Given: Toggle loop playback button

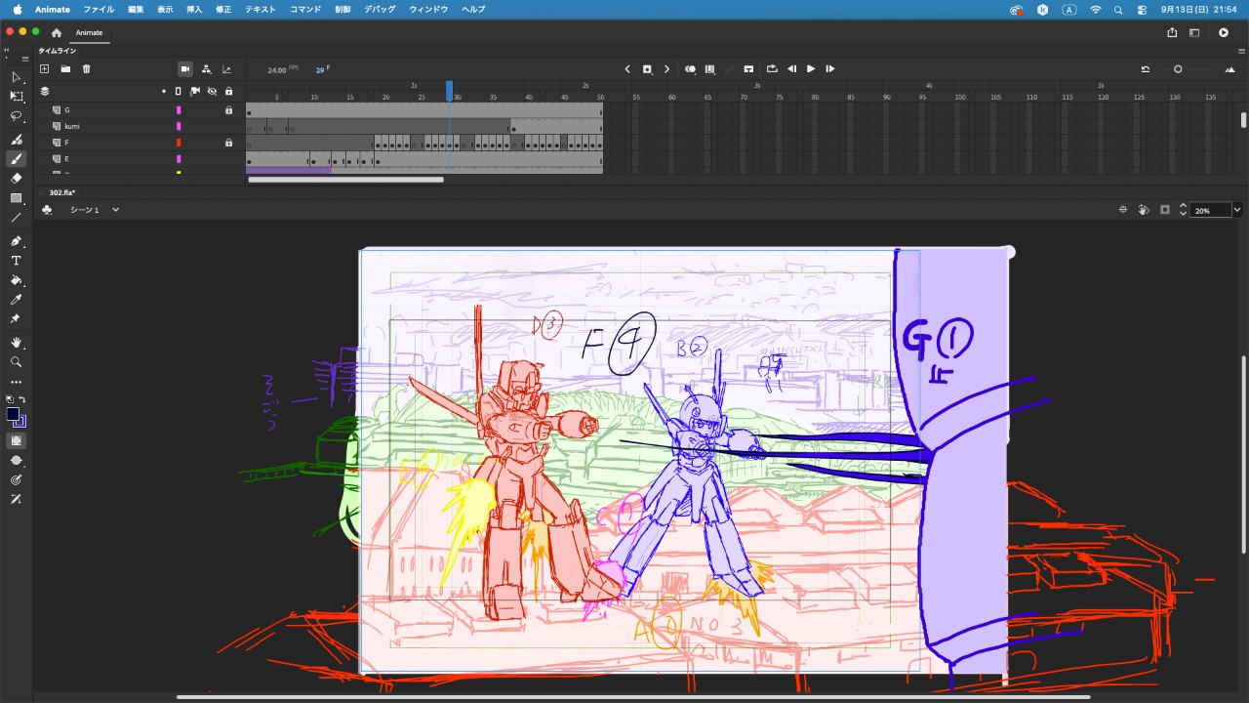Looking at the screenshot, I should pos(772,69).
